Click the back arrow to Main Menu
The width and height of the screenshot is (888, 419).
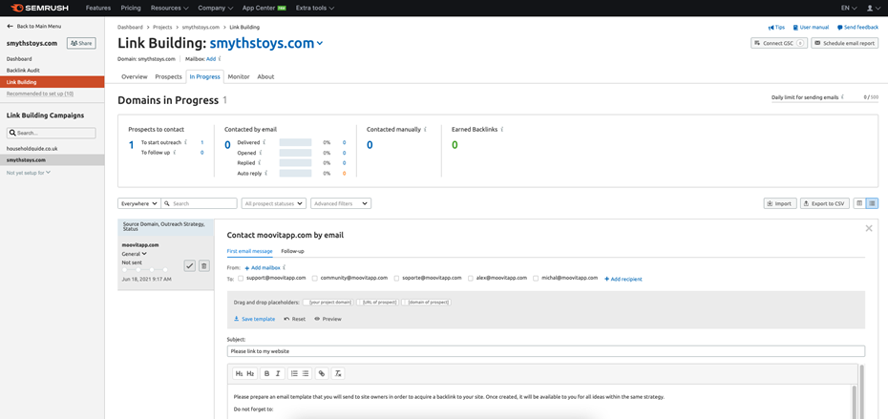10,26
